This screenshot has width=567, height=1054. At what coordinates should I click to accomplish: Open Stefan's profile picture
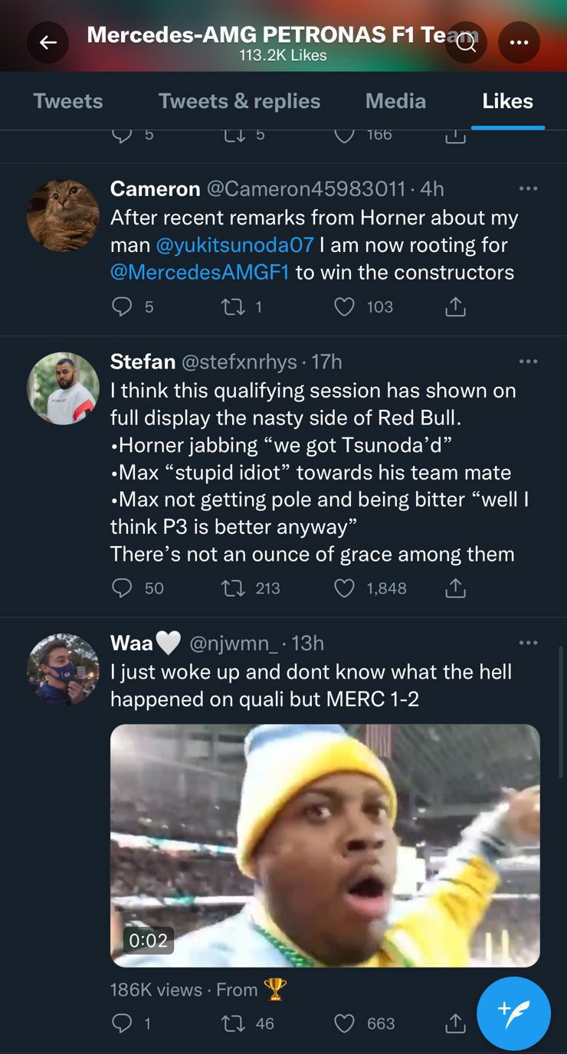coord(63,388)
